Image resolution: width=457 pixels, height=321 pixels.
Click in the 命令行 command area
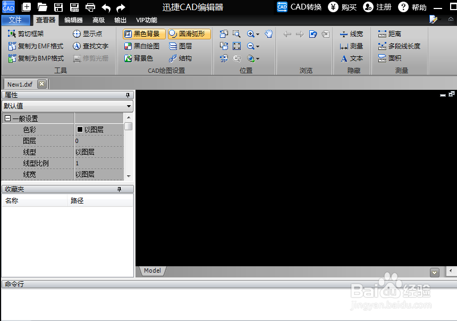pyautogui.click(x=228, y=304)
